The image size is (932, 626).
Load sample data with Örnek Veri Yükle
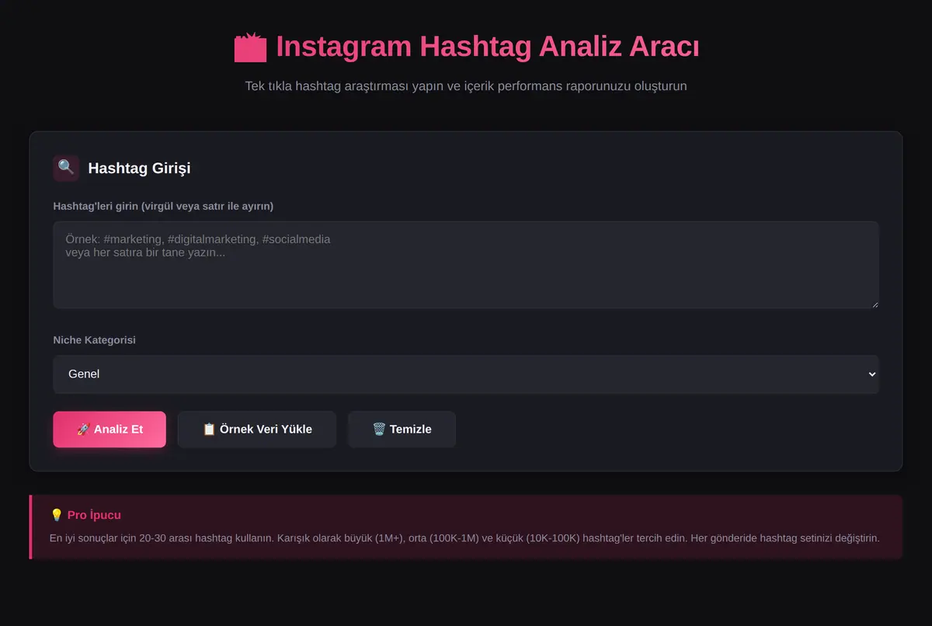[257, 430]
